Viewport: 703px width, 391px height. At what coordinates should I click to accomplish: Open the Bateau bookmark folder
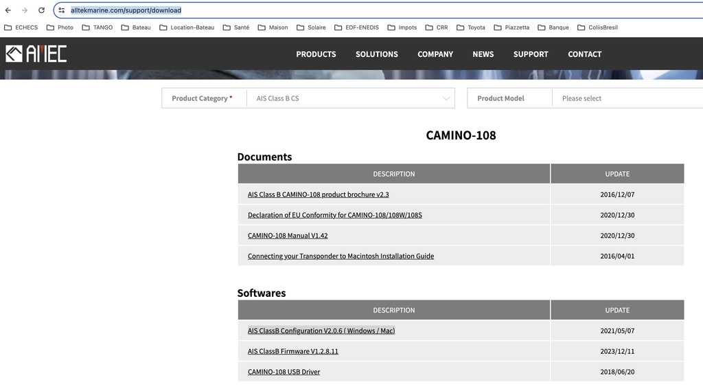coord(136,27)
